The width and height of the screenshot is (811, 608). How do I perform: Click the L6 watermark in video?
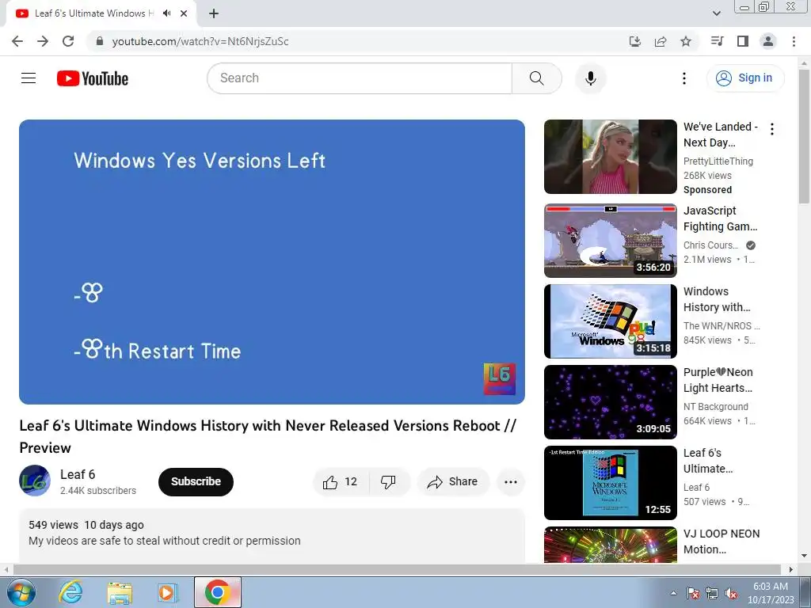[x=499, y=379]
